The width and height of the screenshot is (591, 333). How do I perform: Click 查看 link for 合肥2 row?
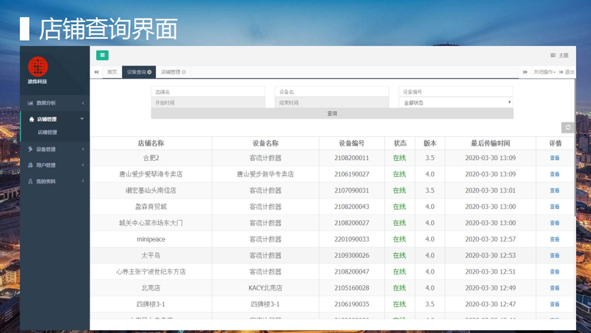[x=555, y=158]
